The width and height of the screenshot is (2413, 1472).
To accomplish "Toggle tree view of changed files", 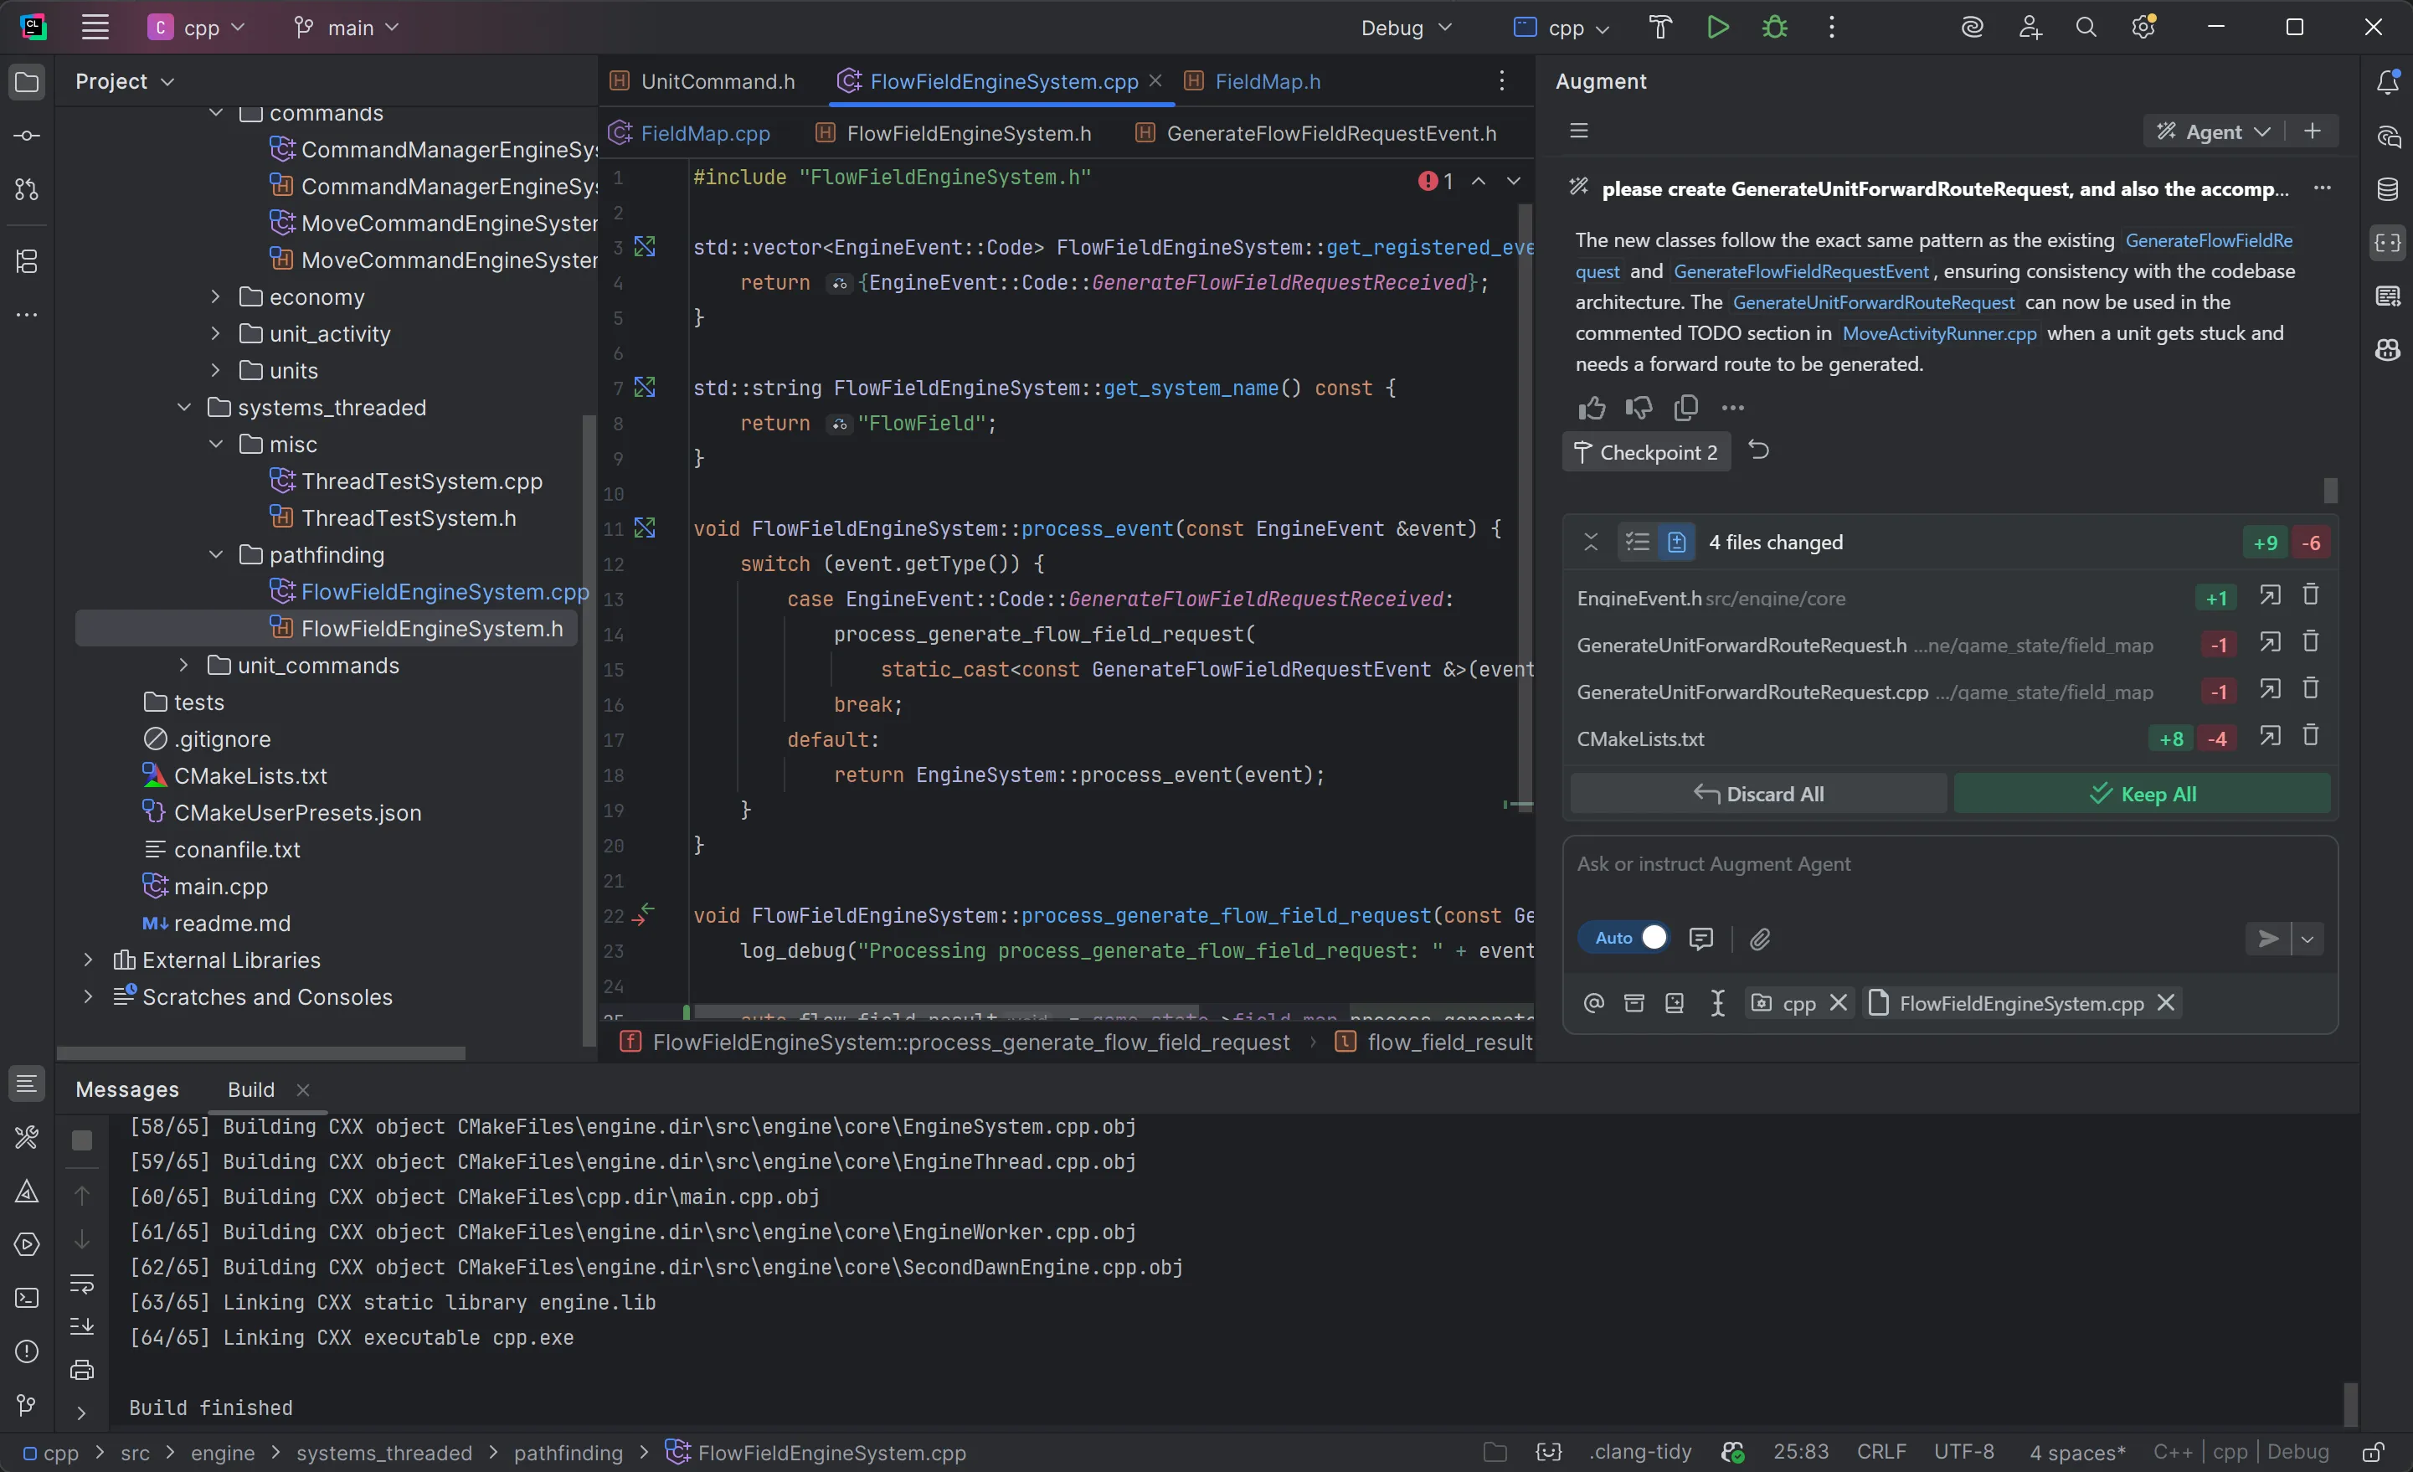I will tap(1638, 542).
